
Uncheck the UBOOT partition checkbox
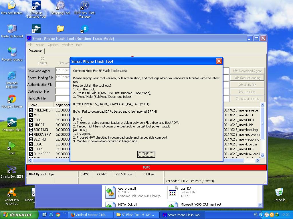point(31,125)
